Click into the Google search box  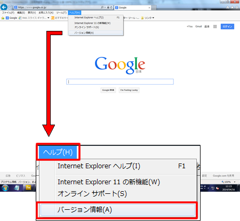(x=120, y=81)
